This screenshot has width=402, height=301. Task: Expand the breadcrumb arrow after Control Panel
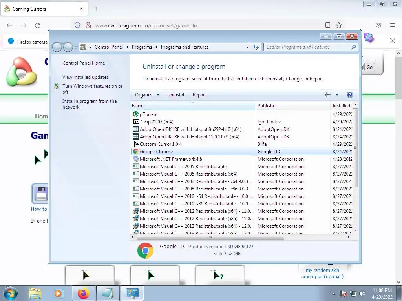pos(128,47)
